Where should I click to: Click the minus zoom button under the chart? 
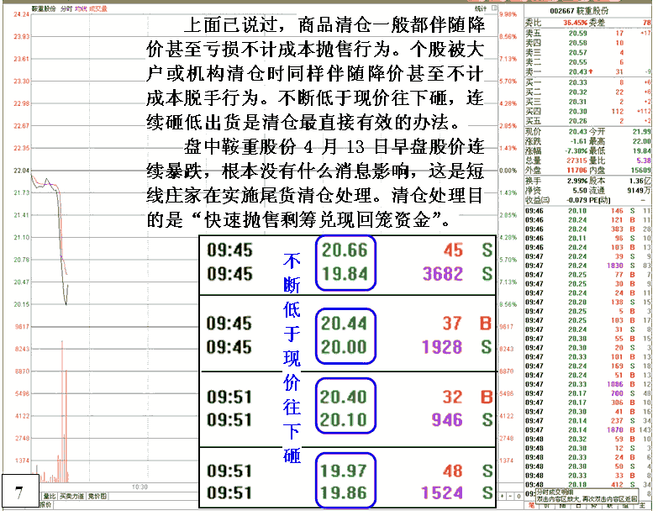coord(510,497)
